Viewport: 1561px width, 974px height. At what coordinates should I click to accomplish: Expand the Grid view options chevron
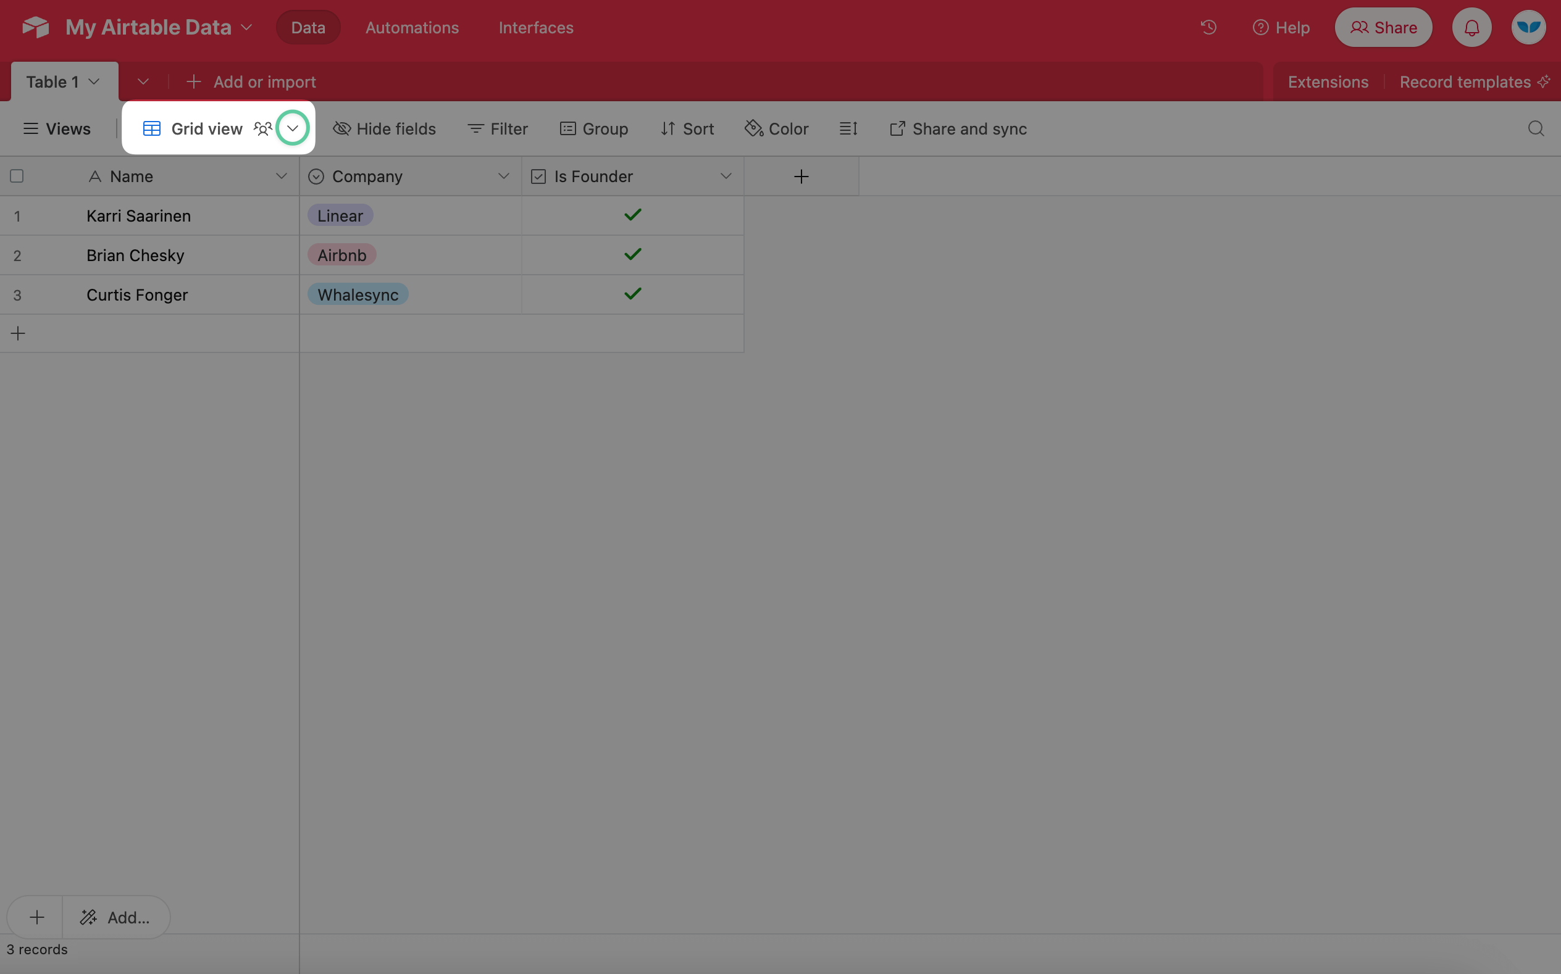click(x=293, y=127)
